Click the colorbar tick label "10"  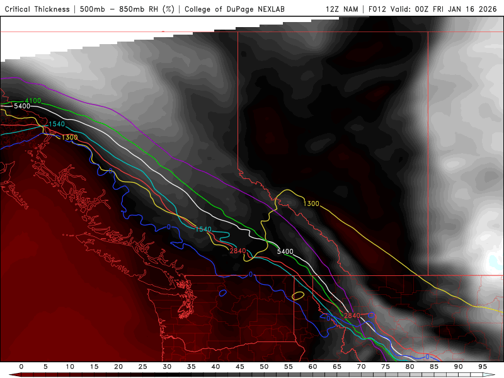[x=70, y=367]
